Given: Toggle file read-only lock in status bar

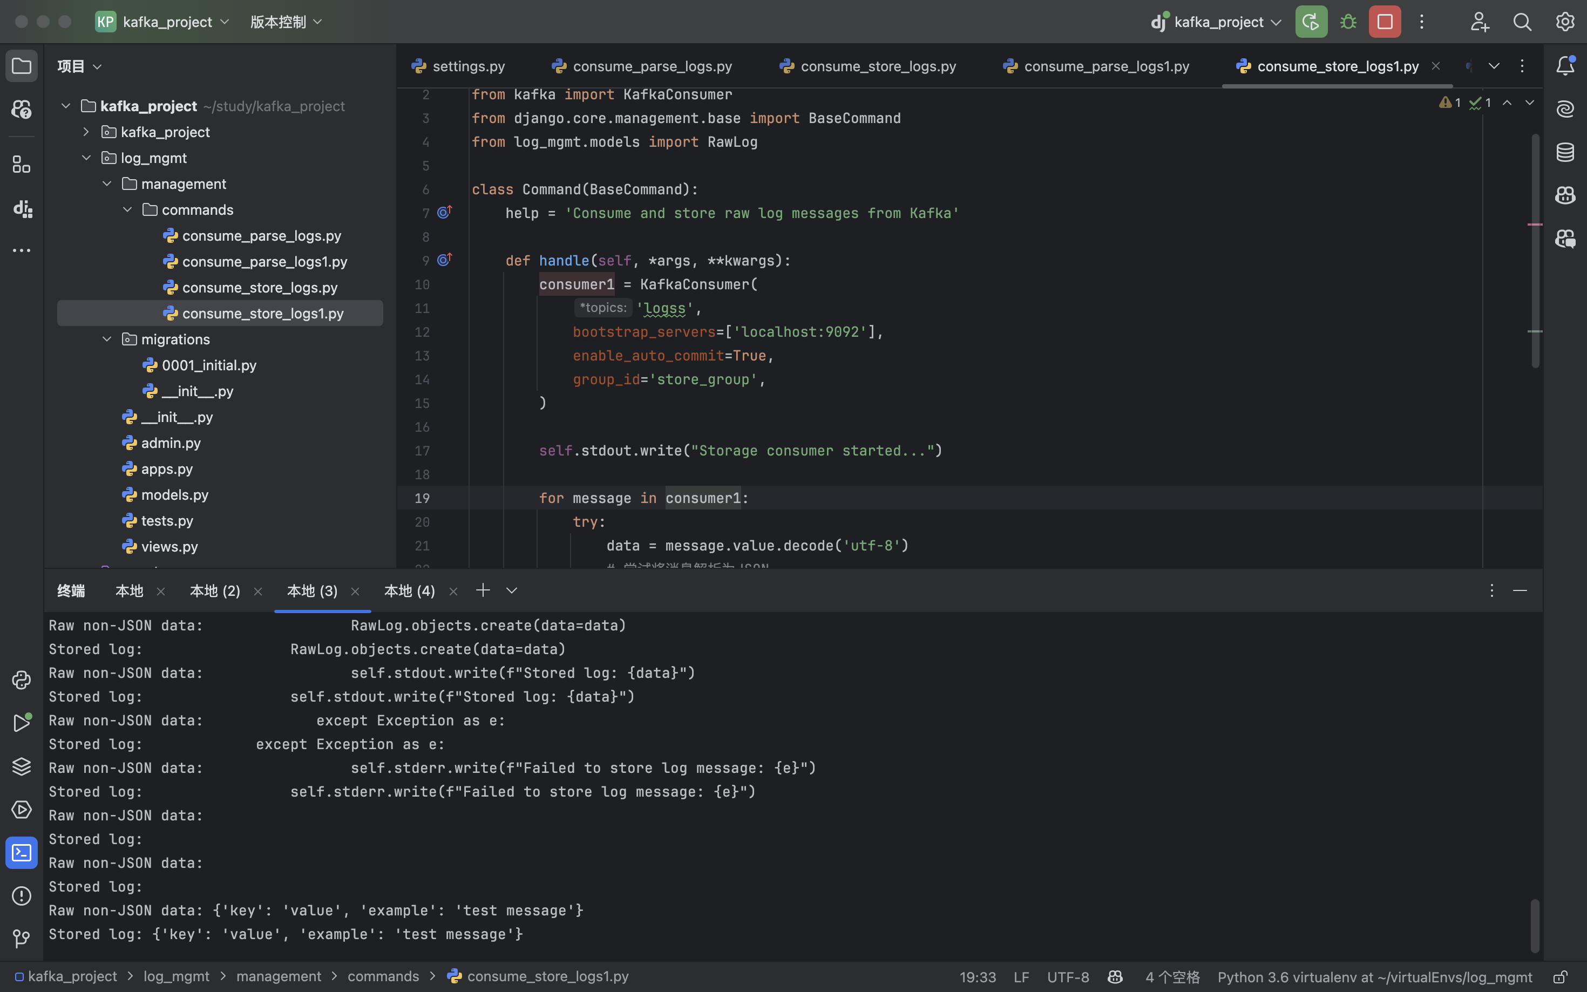Looking at the screenshot, I should click(1561, 977).
